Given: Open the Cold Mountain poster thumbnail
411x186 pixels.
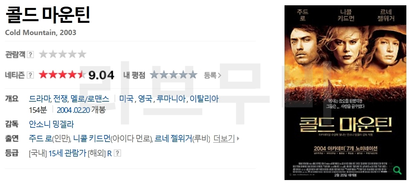Looking at the screenshot, I should click(x=345, y=93).
